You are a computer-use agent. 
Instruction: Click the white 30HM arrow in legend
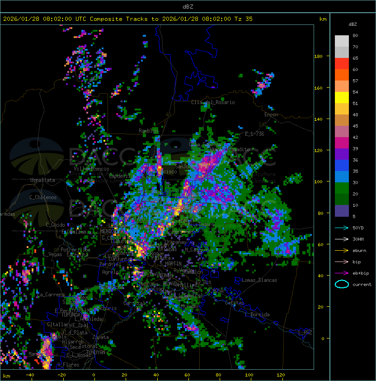pos(342,239)
